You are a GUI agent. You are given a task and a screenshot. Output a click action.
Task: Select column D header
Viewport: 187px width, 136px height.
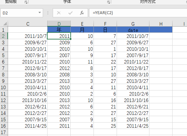[x=59, y=24]
